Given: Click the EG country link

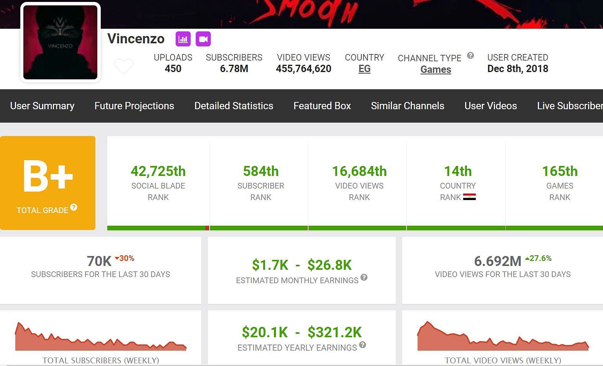Looking at the screenshot, I should coord(364,69).
